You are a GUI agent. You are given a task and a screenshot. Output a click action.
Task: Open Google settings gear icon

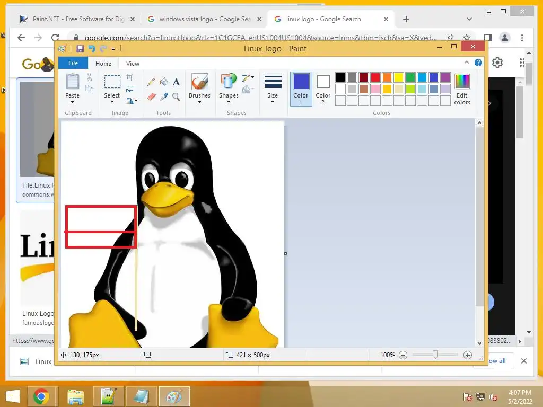point(497,63)
